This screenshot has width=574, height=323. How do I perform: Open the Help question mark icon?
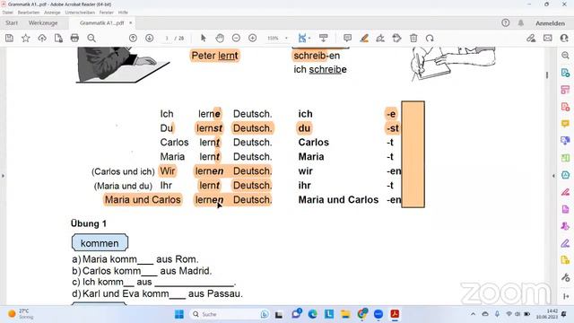[506, 22]
